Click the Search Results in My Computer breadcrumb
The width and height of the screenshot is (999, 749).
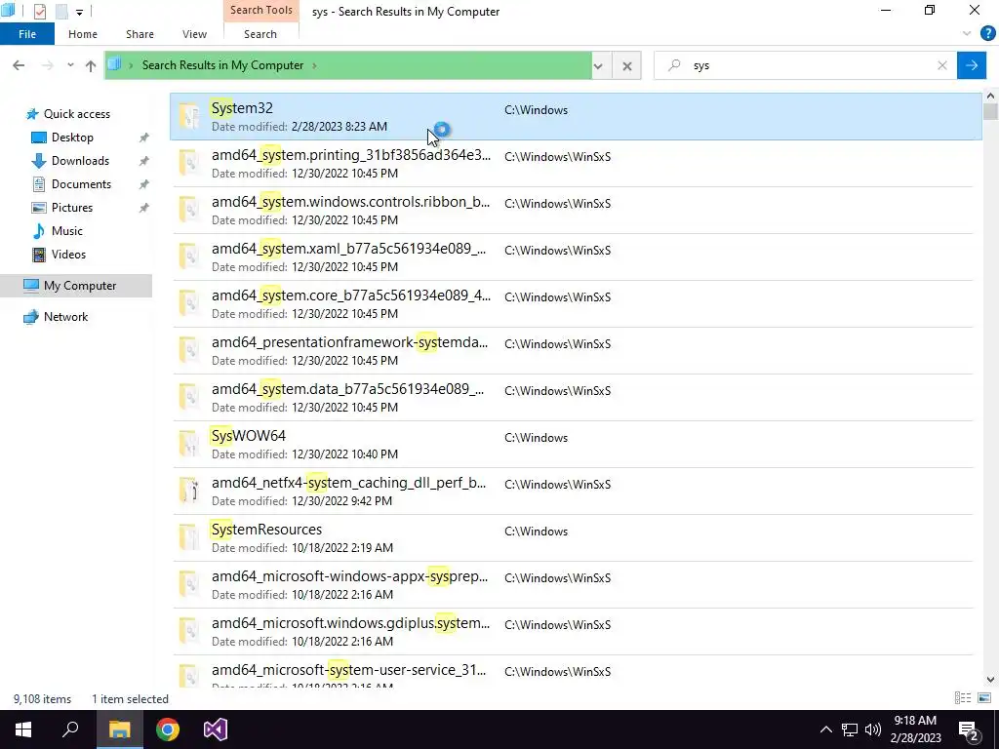pyautogui.click(x=223, y=65)
